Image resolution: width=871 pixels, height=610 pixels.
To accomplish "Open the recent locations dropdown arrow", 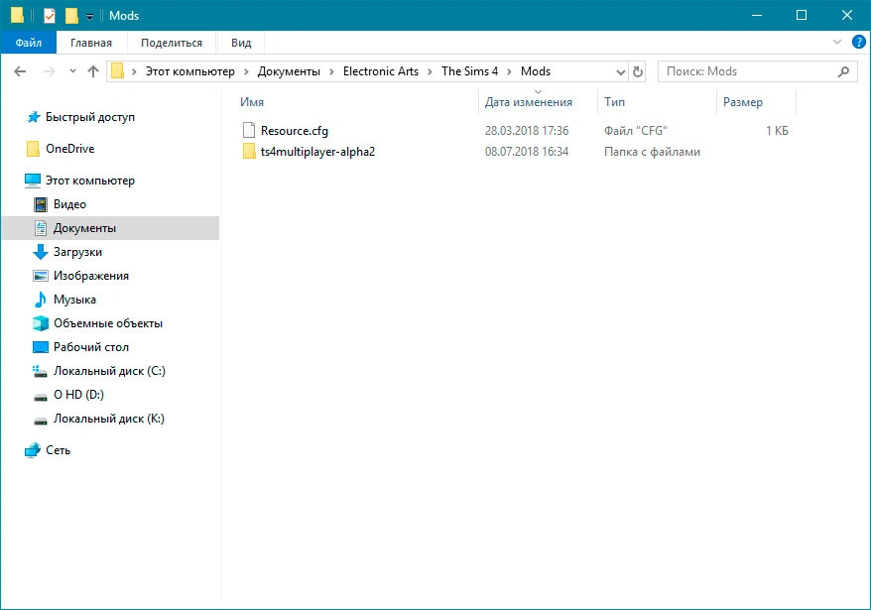I will coord(72,71).
